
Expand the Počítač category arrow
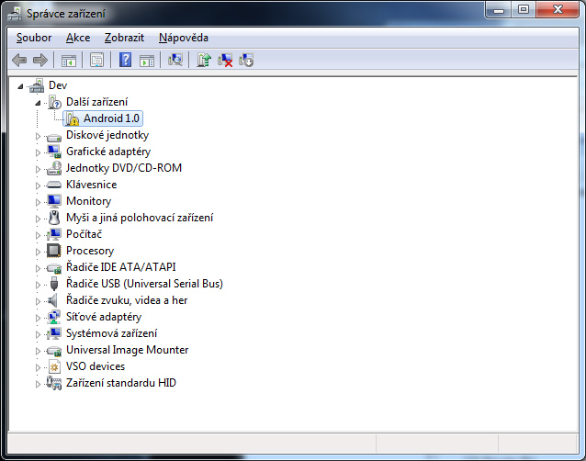click(x=38, y=235)
